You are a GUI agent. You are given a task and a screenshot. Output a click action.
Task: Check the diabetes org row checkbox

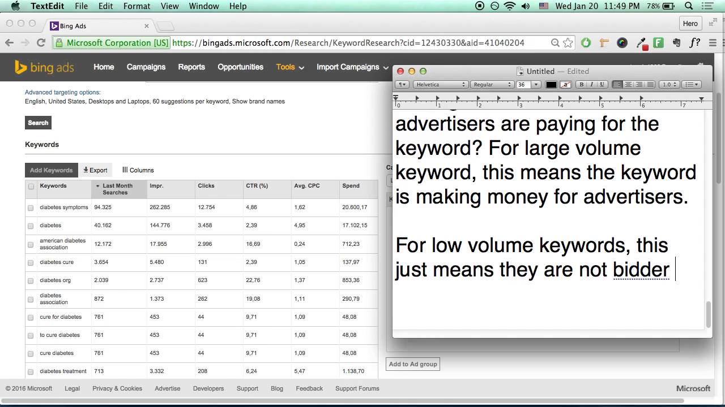point(31,281)
